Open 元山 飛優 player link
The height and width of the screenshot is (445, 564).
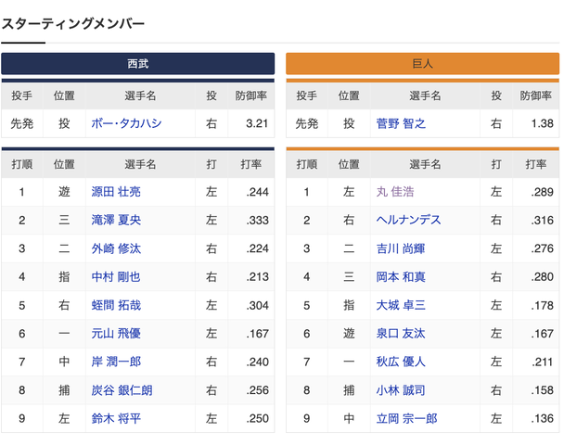(116, 334)
